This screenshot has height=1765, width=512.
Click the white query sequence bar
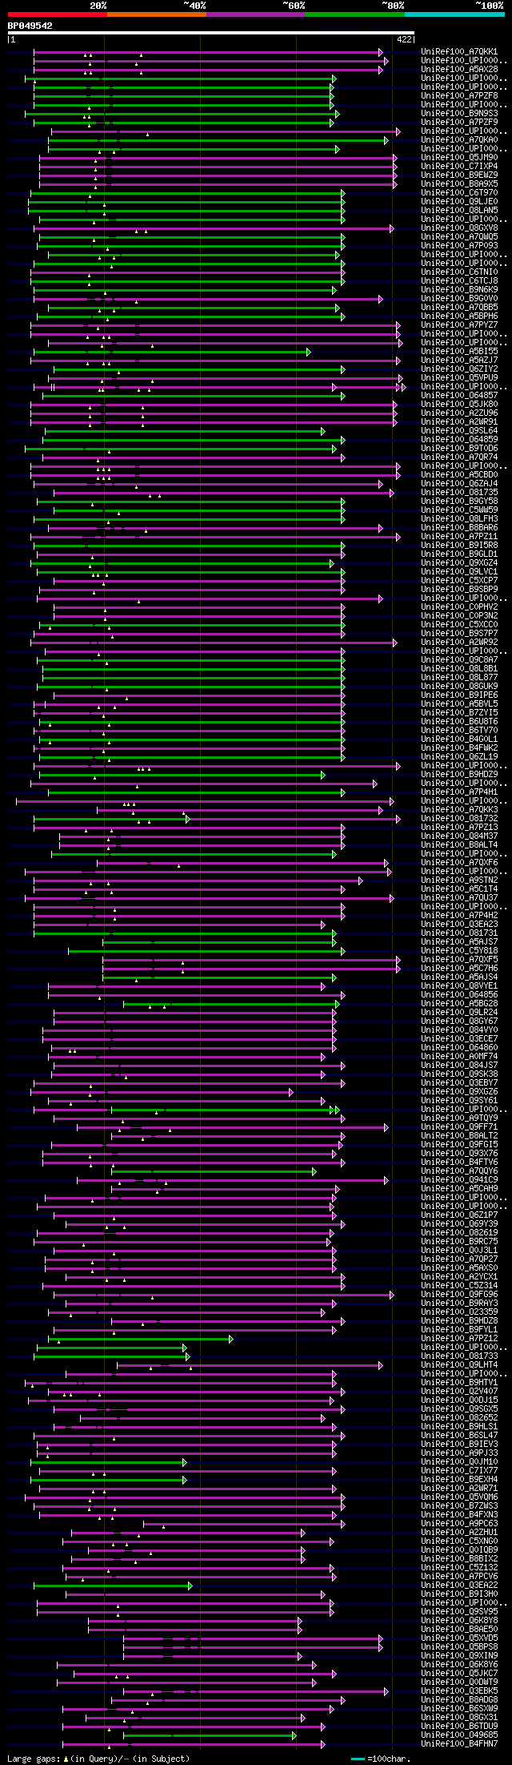(211, 34)
